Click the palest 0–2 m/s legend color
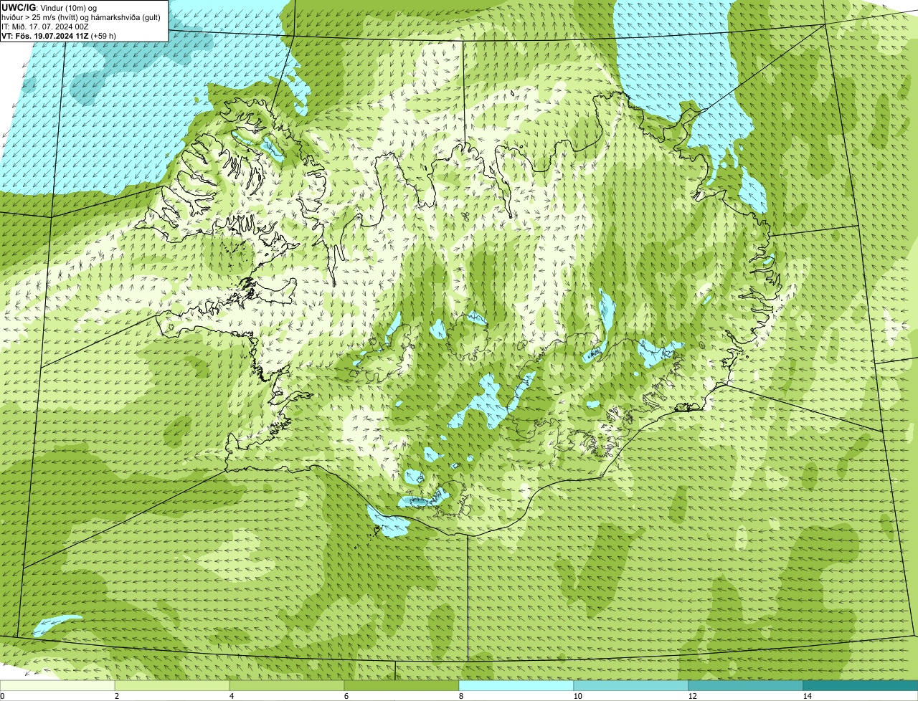Image resolution: width=918 pixels, height=701 pixels. point(57,685)
